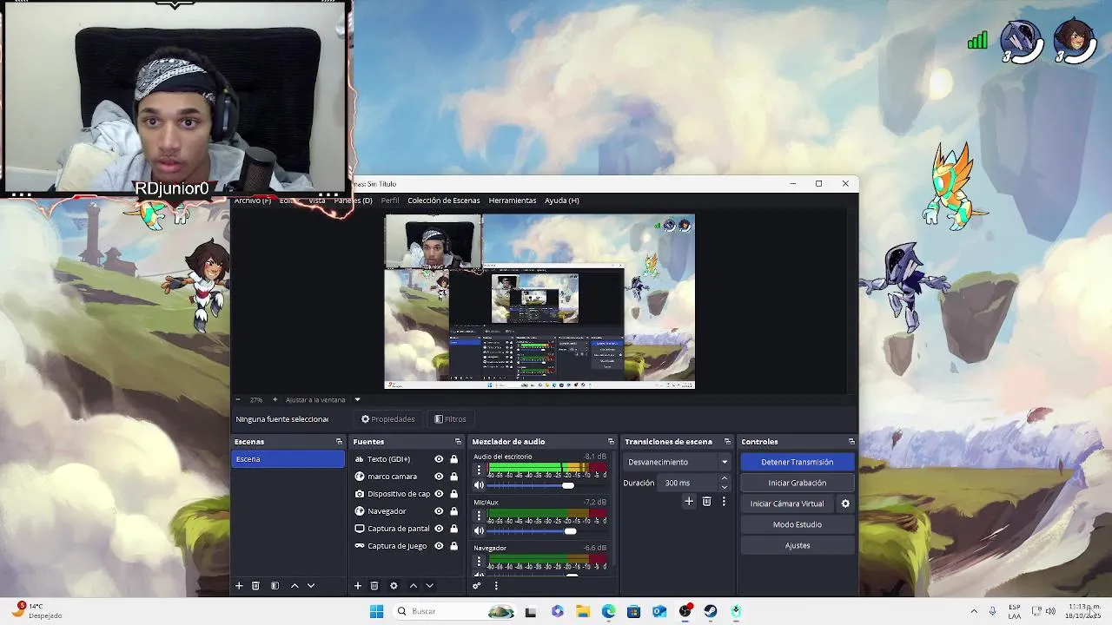
Task: Undock the Transiciones de escena panel
Action: (727, 442)
